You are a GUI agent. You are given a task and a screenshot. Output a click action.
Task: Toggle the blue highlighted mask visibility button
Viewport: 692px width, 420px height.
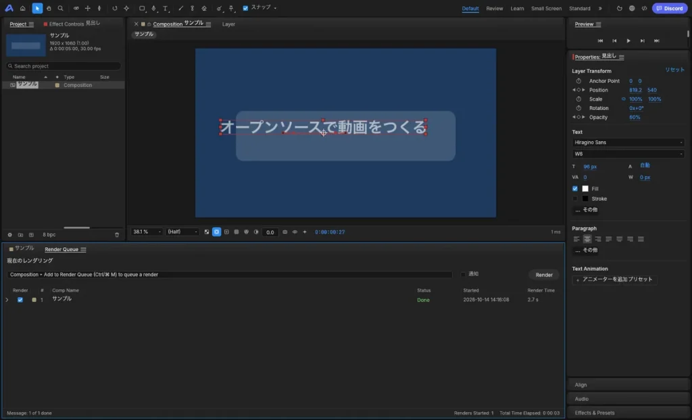(x=217, y=232)
